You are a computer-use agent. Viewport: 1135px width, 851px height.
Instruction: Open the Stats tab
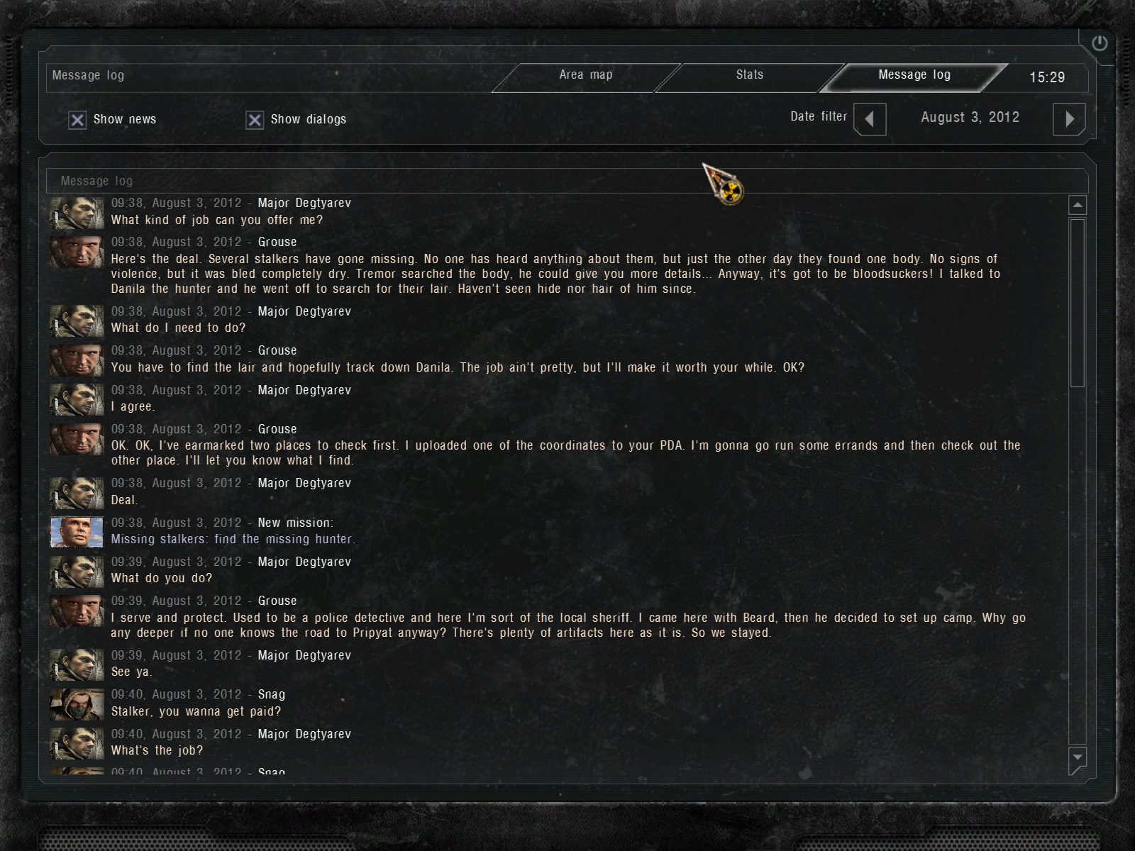point(750,77)
